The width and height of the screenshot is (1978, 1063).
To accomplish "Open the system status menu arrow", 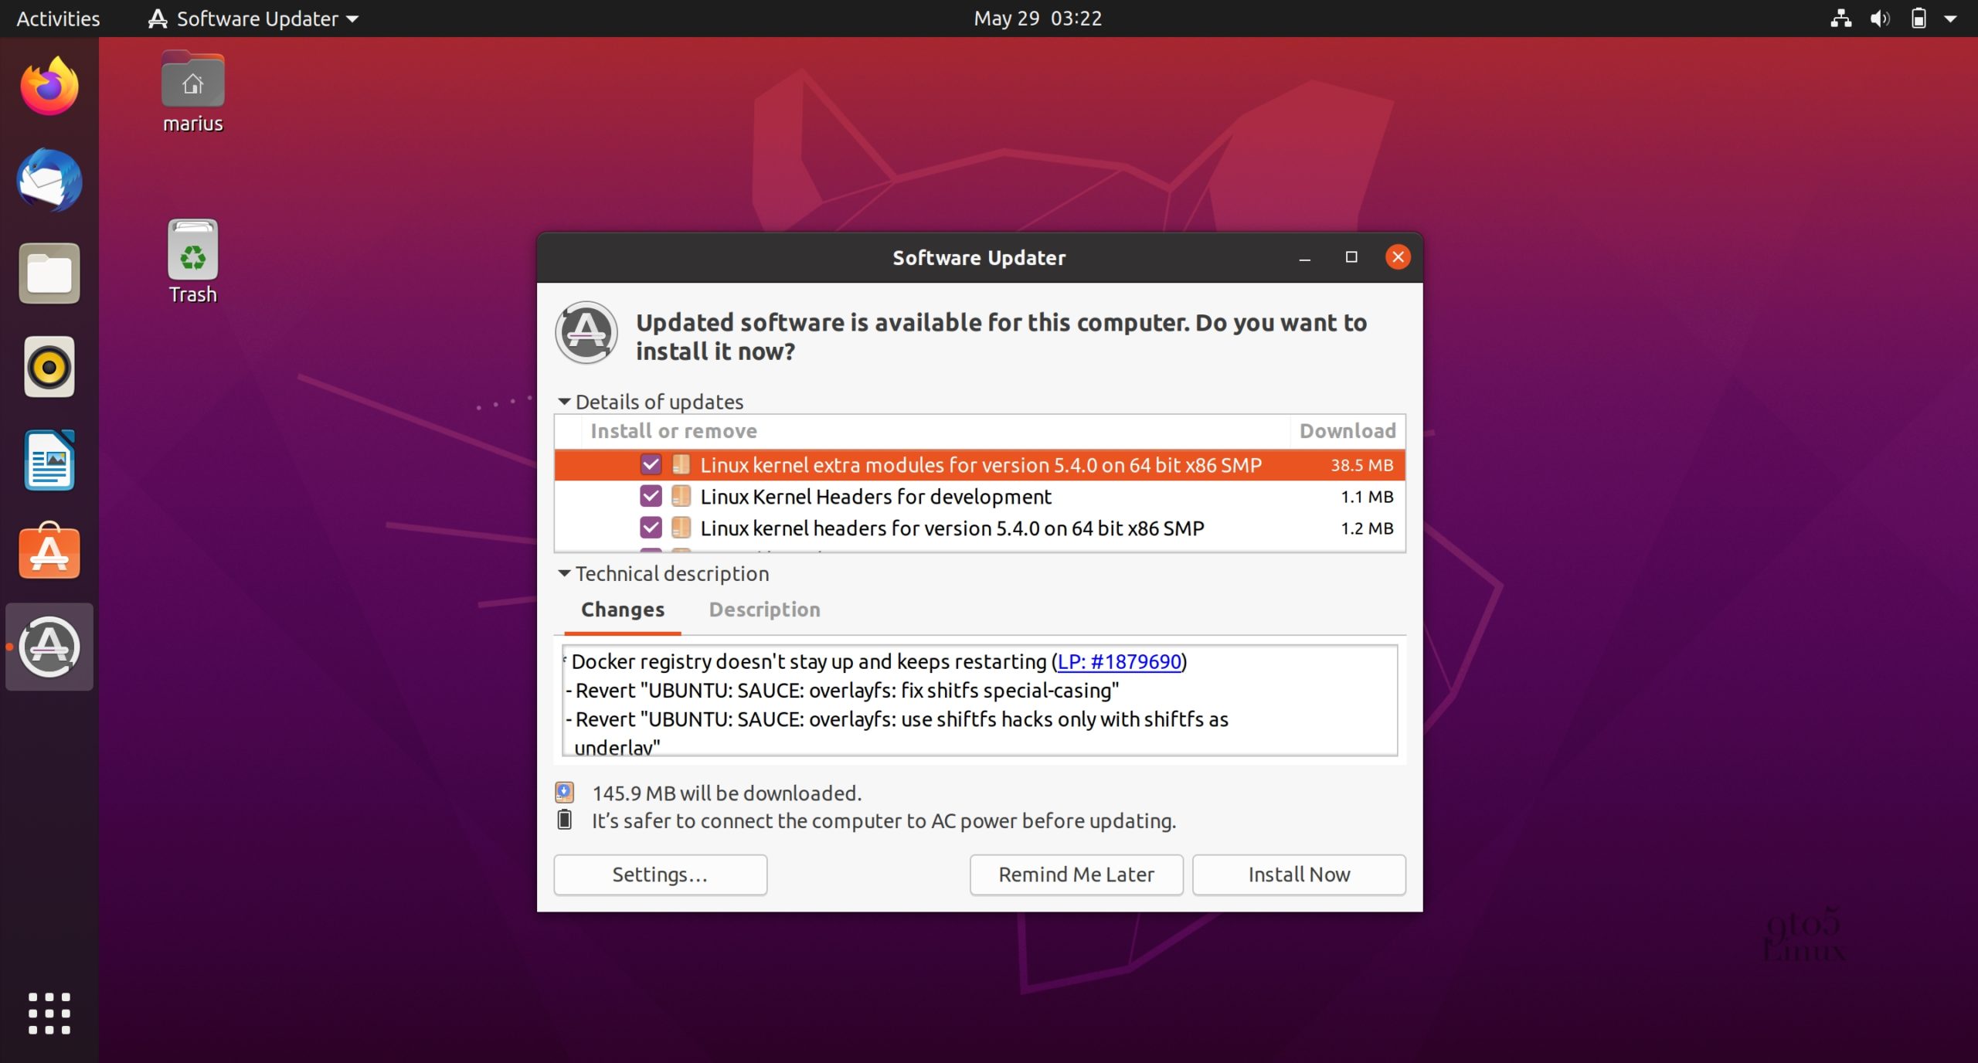I will pos(1953,18).
